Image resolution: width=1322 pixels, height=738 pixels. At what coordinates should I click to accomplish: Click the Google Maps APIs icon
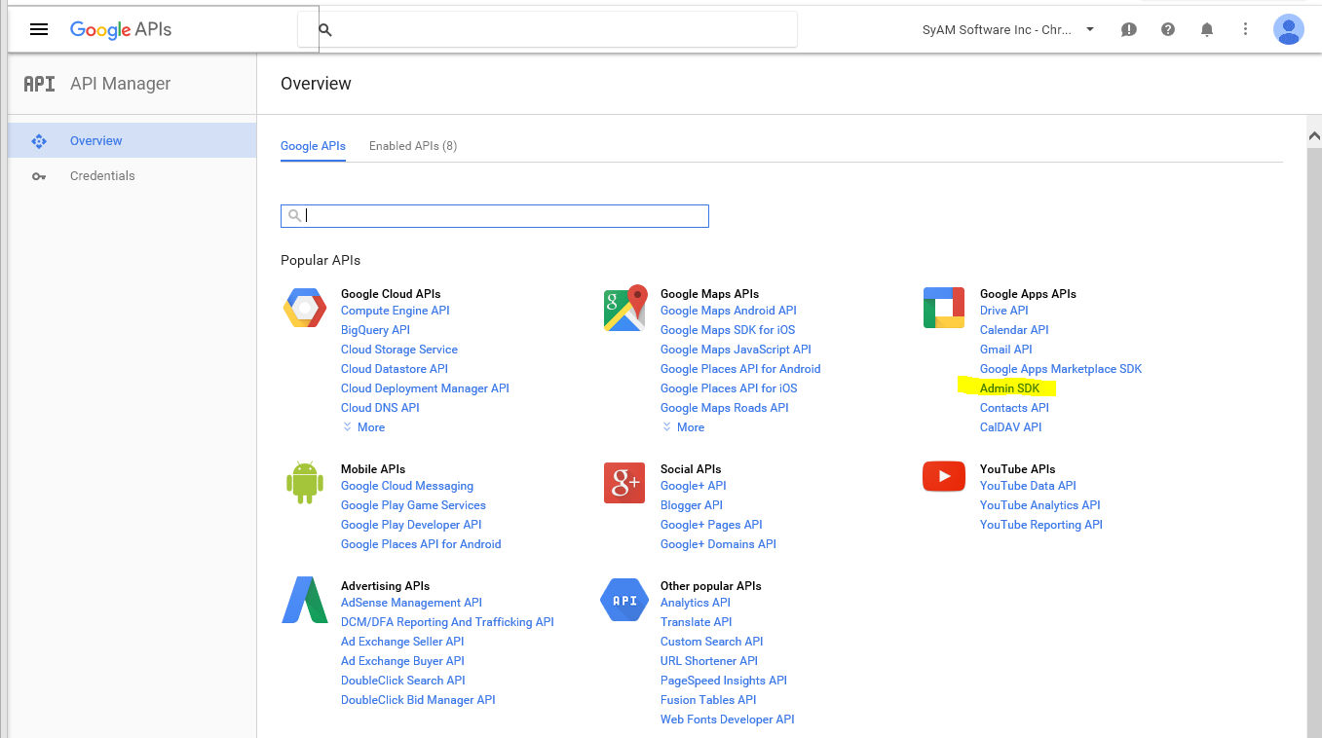pos(624,309)
